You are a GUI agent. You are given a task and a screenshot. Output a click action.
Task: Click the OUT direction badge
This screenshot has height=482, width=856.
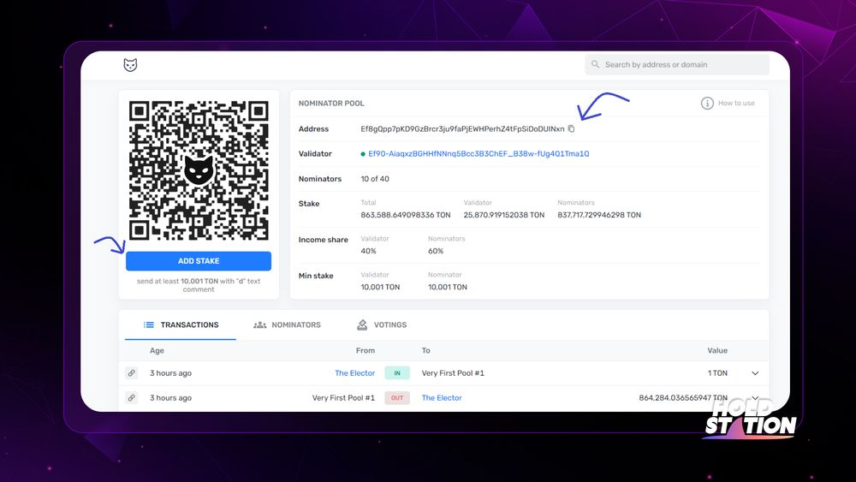(x=397, y=398)
